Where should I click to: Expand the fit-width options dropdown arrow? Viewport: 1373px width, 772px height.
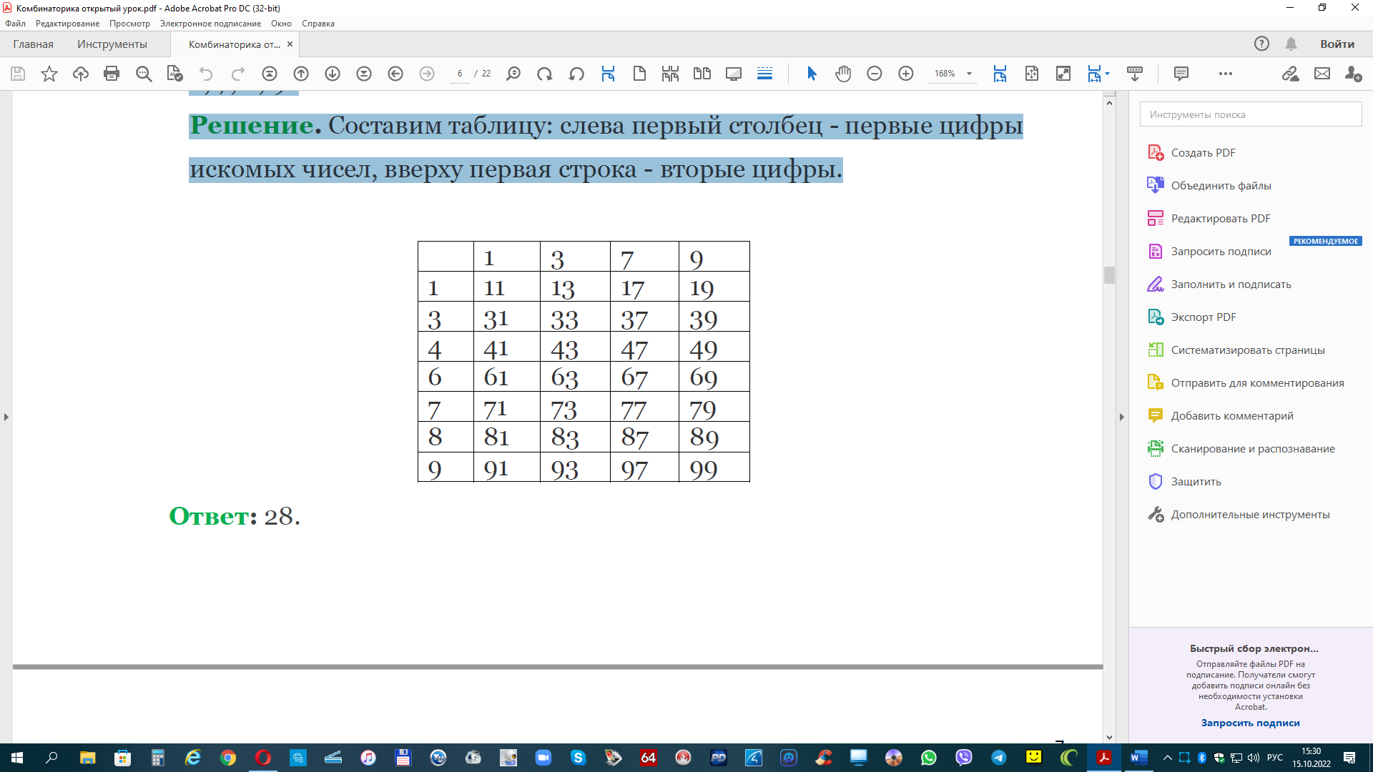[1107, 74]
